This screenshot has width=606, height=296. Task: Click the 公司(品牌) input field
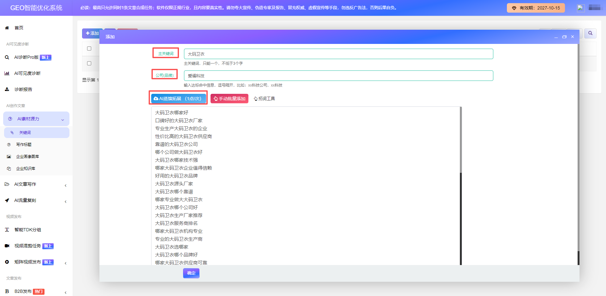point(338,76)
